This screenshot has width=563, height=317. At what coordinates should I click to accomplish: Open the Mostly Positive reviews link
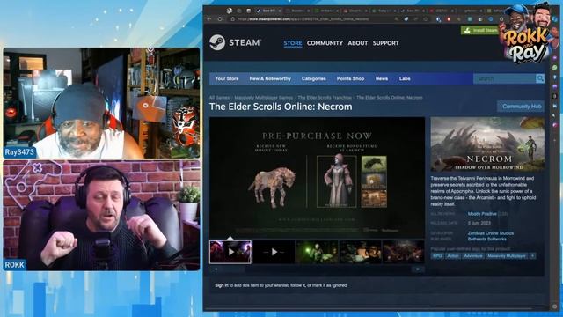(482, 214)
